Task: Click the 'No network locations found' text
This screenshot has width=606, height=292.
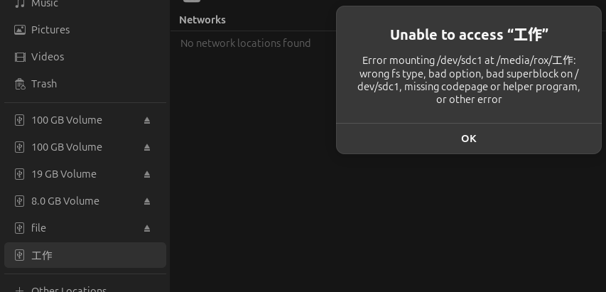Action: coord(245,43)
